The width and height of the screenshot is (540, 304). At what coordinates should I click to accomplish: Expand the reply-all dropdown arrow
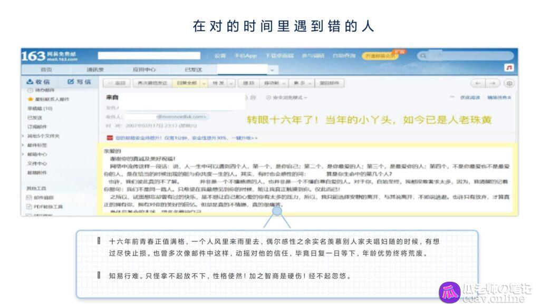click(x=204, y=83)
